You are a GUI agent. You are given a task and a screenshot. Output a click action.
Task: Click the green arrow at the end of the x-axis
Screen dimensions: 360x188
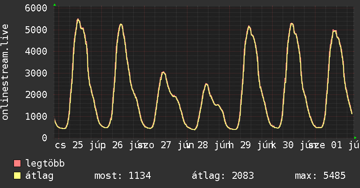click(x=355, y=138)
